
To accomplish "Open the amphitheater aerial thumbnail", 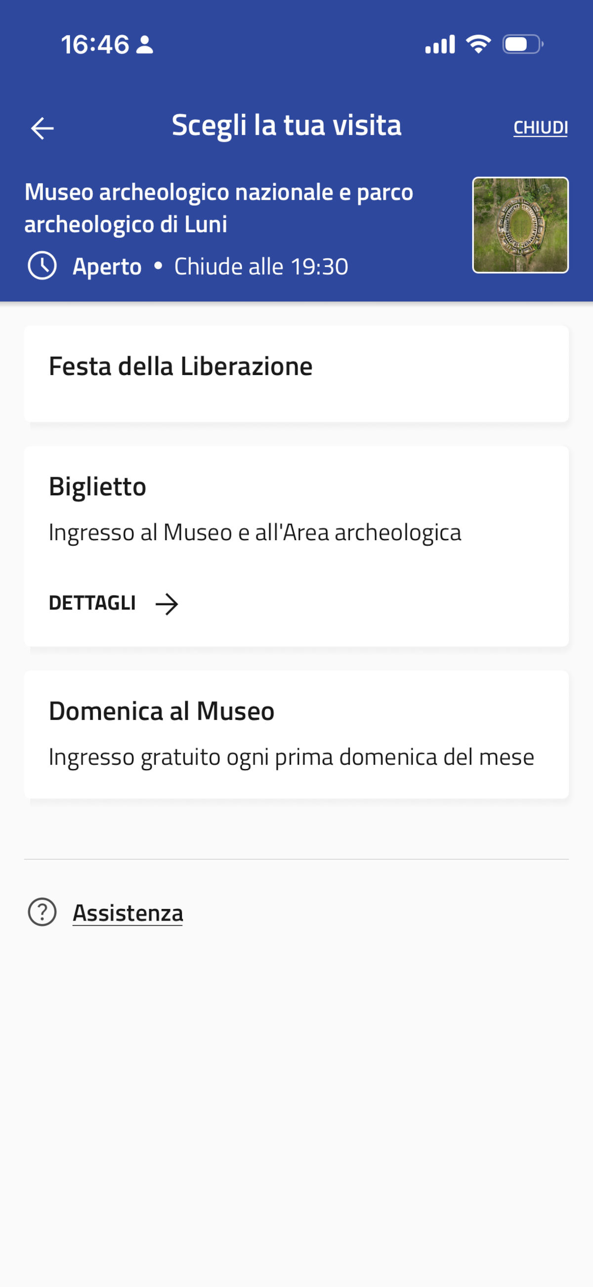I will click(x=520, y=225).
